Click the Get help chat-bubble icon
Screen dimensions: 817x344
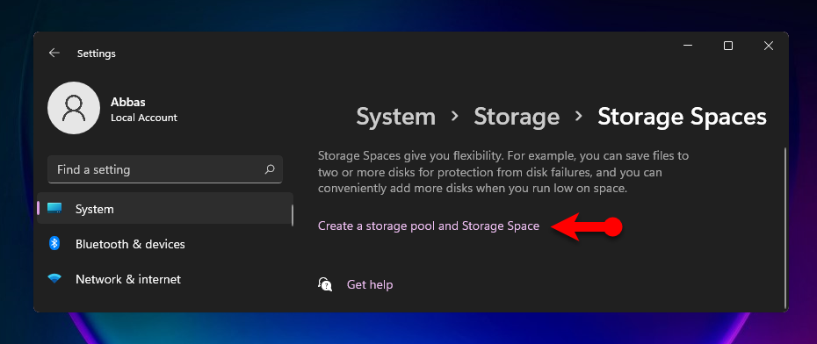point(325,284)
